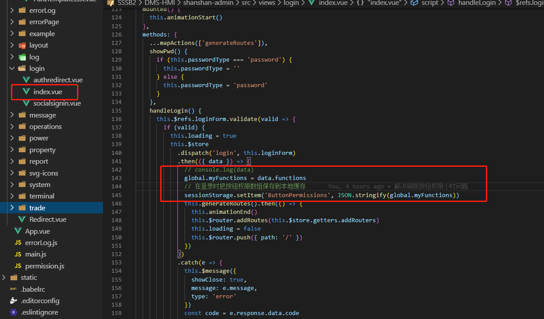Click the message folder icon
The image size is (544, 319).
coord(22,115)
